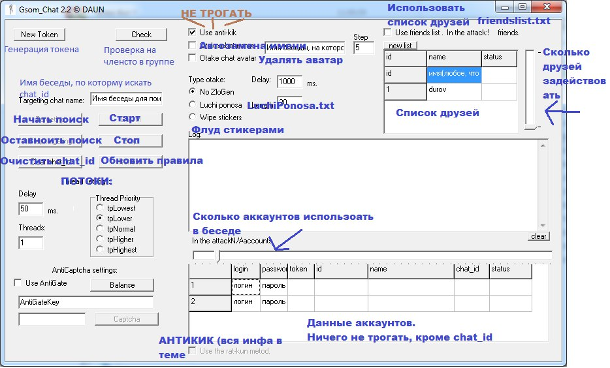Click inside the Log text area

pyautogui.click(x=363, y=185)
